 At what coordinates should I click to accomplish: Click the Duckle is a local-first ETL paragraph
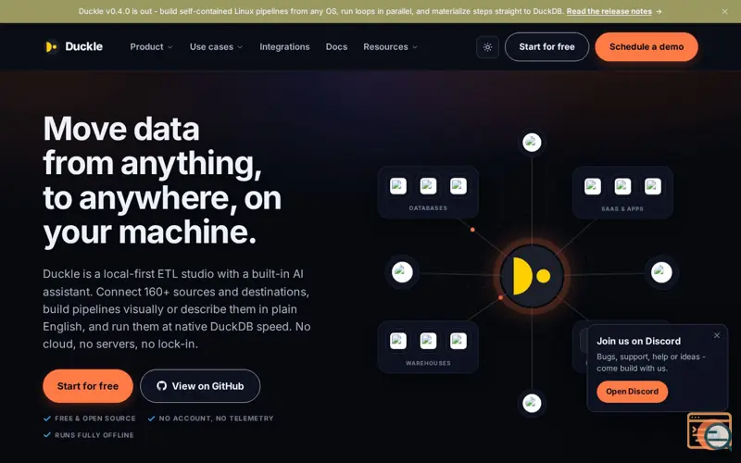click(177, 309)
